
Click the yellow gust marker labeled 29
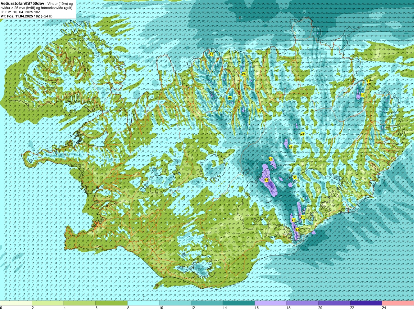(303, 217)
